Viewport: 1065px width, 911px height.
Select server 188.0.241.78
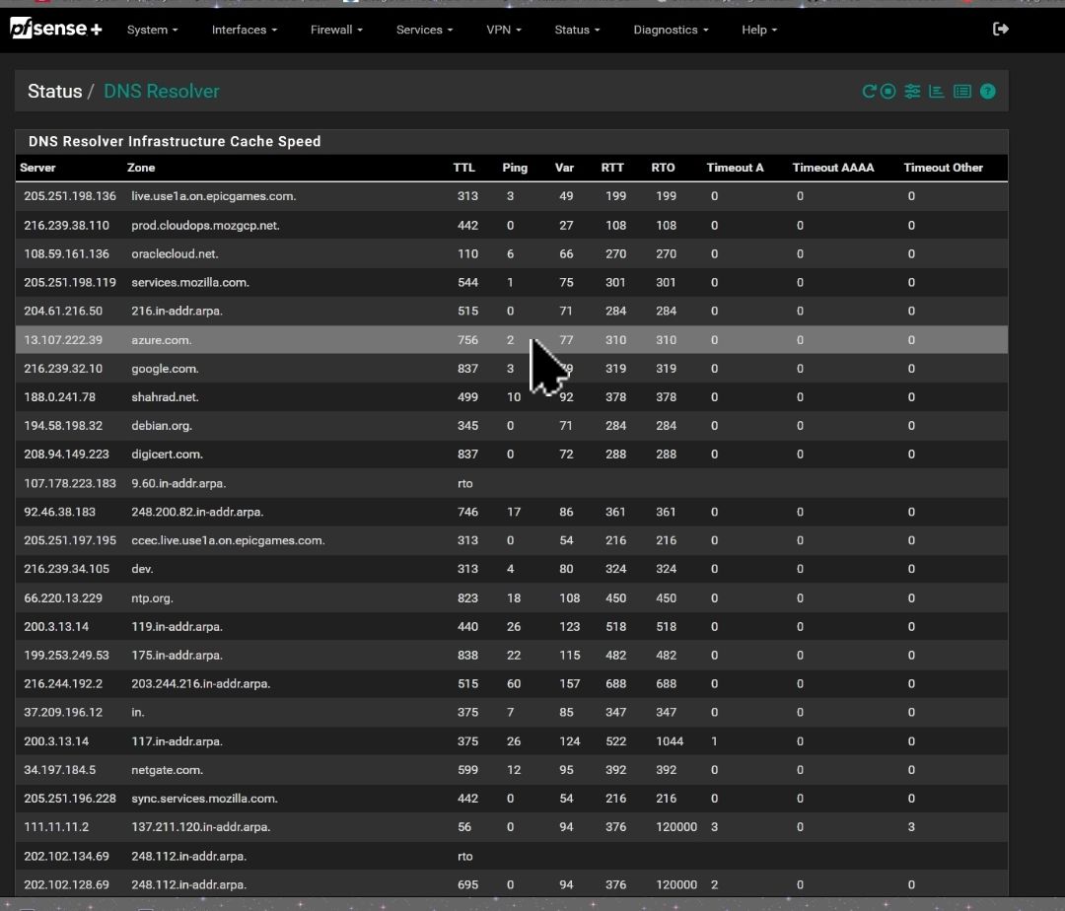click(60, 397)
